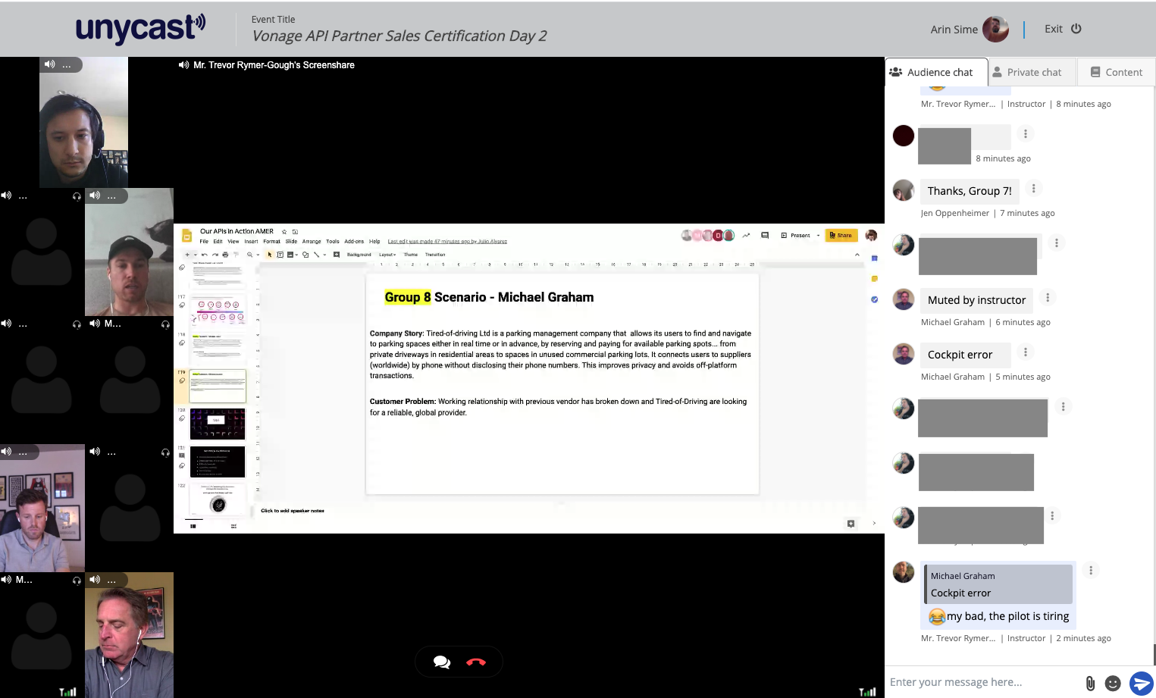The image size is (1156, 698).
Task: Click the Google Slides logo icon
Action: (x=186, y=235)
